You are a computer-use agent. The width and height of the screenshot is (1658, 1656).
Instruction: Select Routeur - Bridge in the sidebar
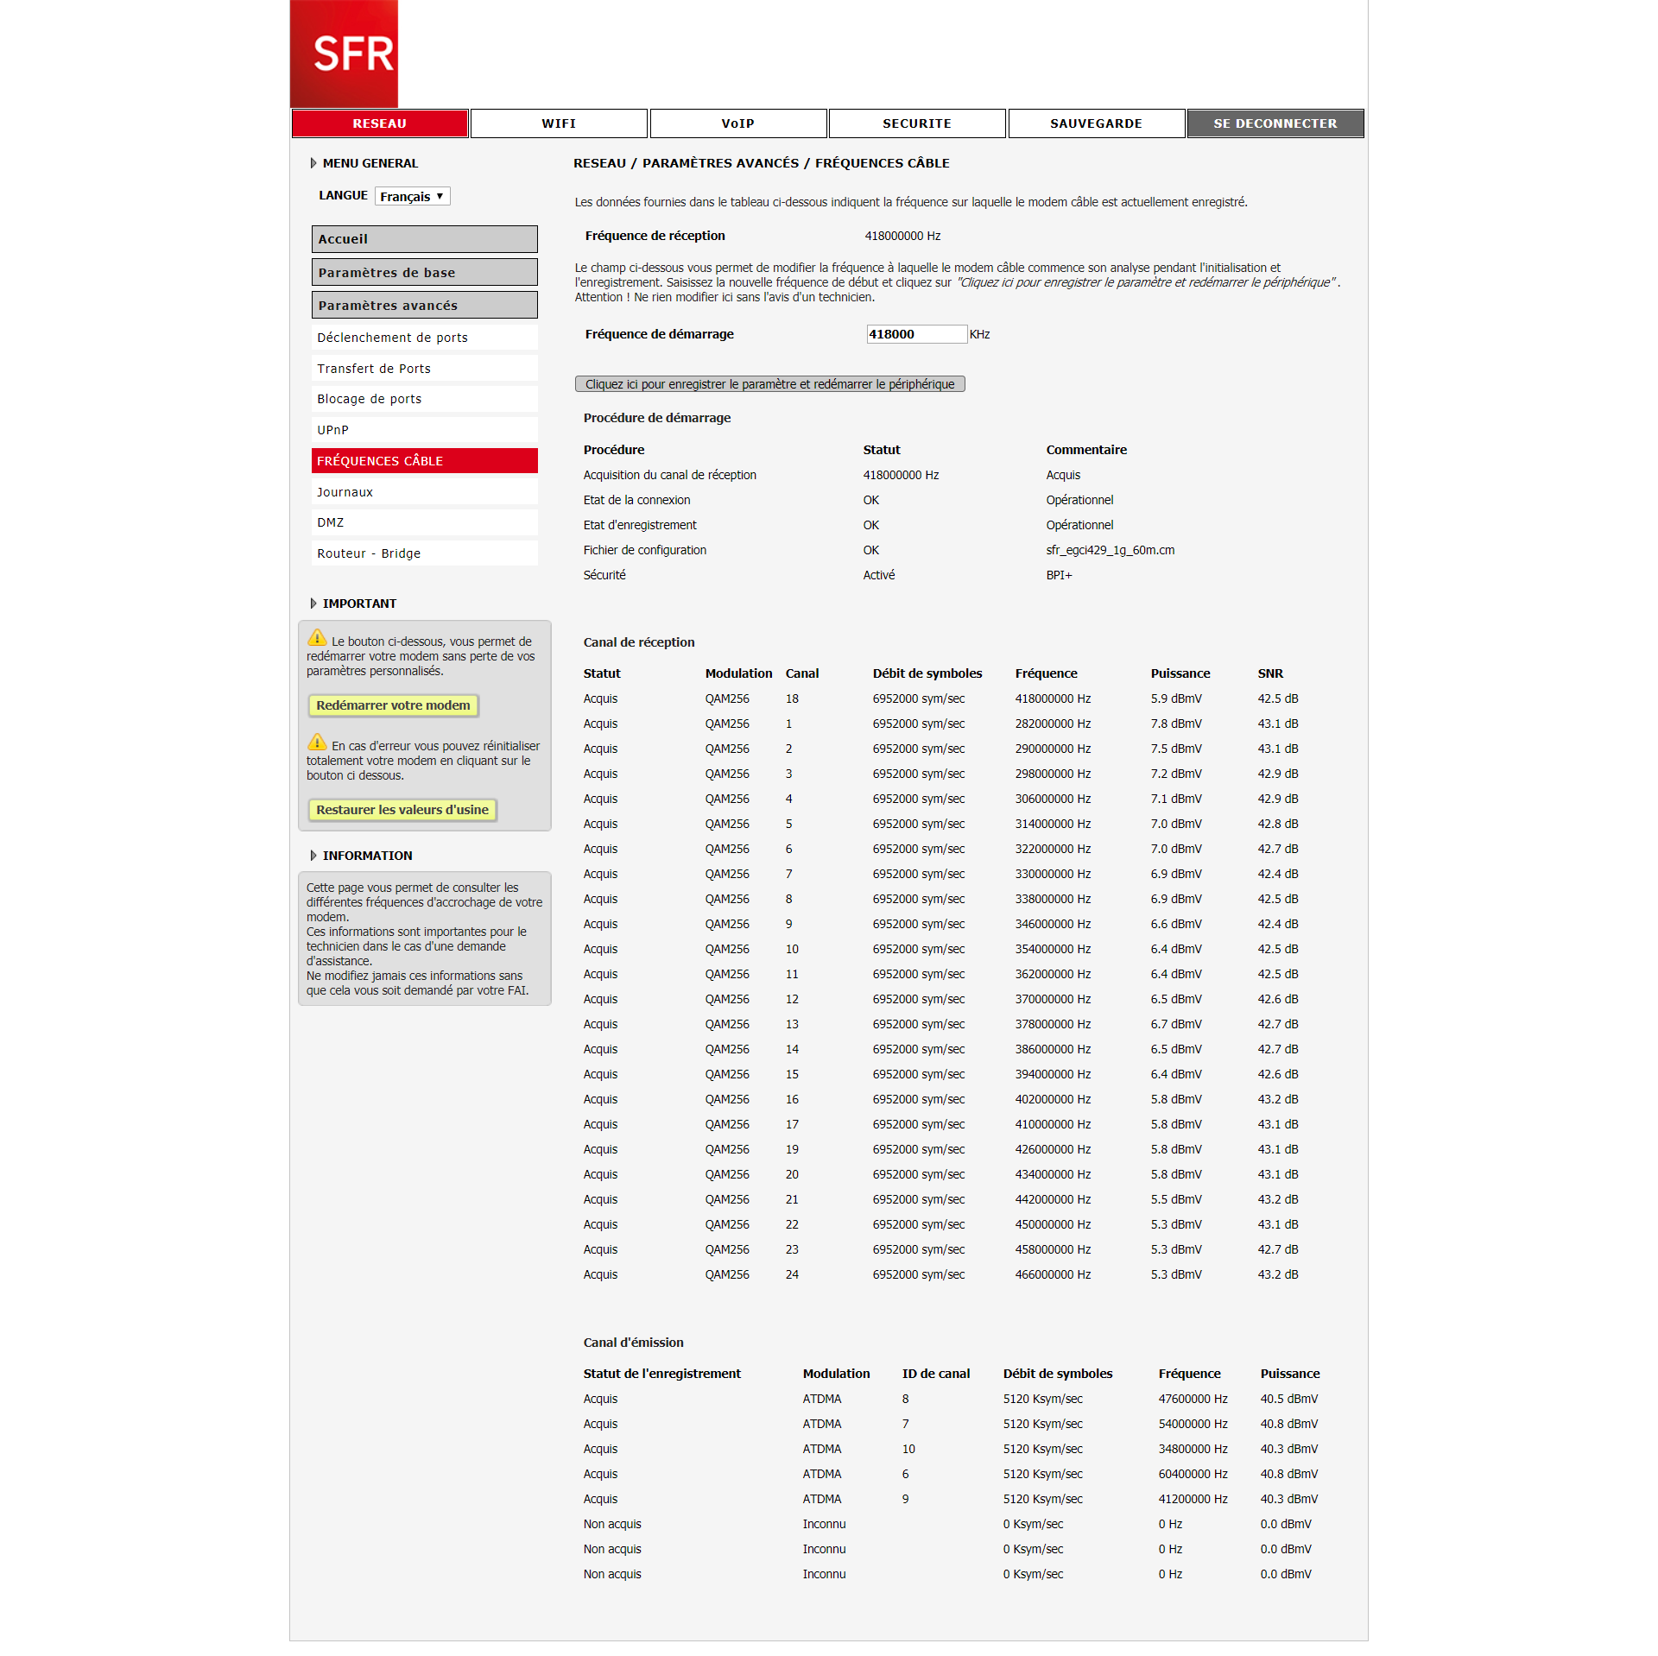pos(424,553)
